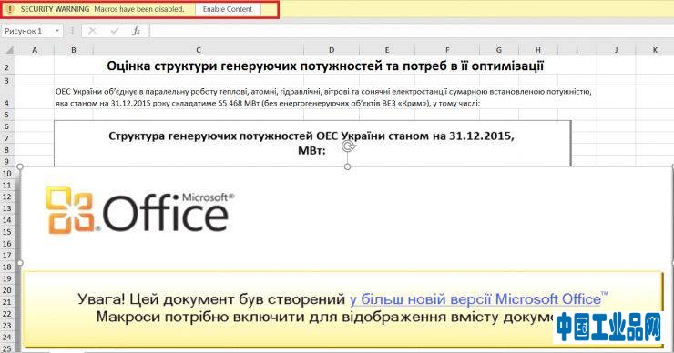Image resolution: width=674 pixels, height=353 pixels.
Task: Click the Microsoft Office logo image
Action: 140,211
